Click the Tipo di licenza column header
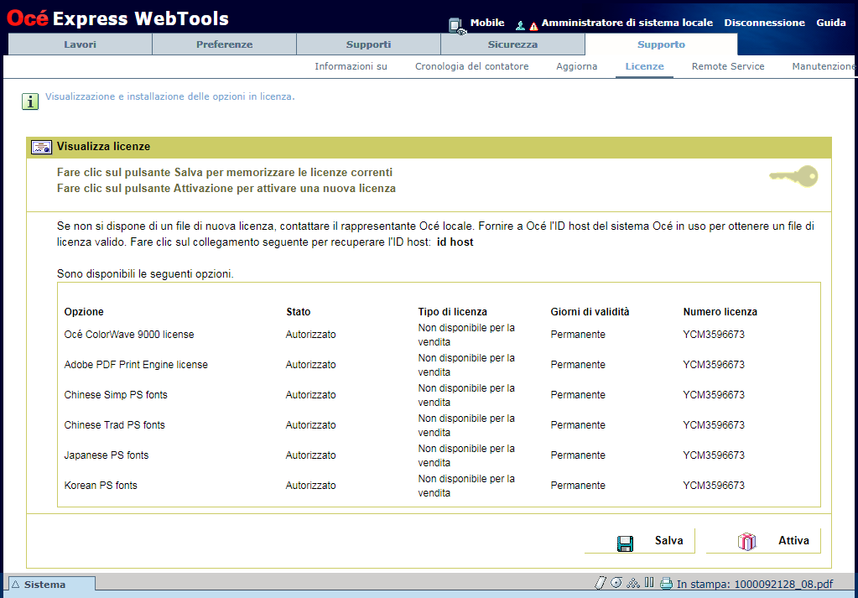Image resolution: width=858 pixels, height=598 pixels. tap(453, 311)
